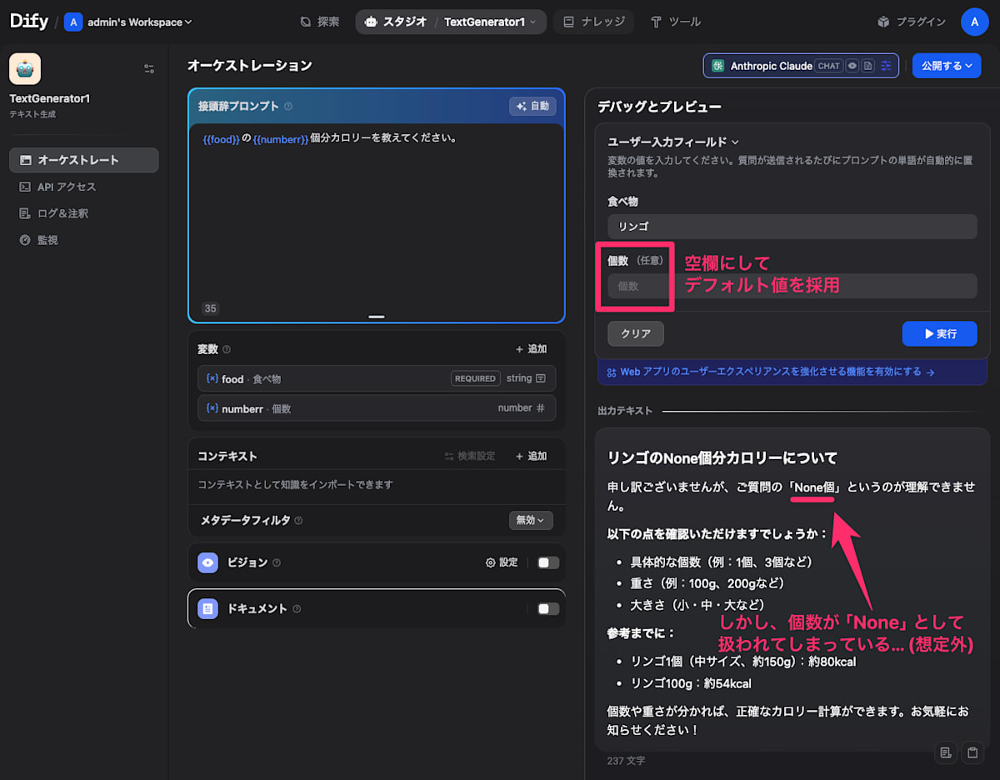Click the ビジョン eye icon
The width and height of the screenshot is (1000, 780).
click(208, 562)
